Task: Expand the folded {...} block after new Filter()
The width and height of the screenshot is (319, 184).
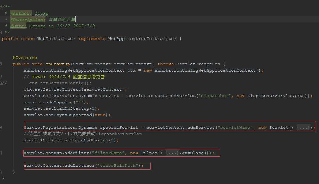Action: point(172,153)
